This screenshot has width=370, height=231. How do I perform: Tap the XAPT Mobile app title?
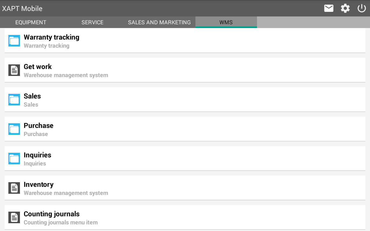click(22, 9)
